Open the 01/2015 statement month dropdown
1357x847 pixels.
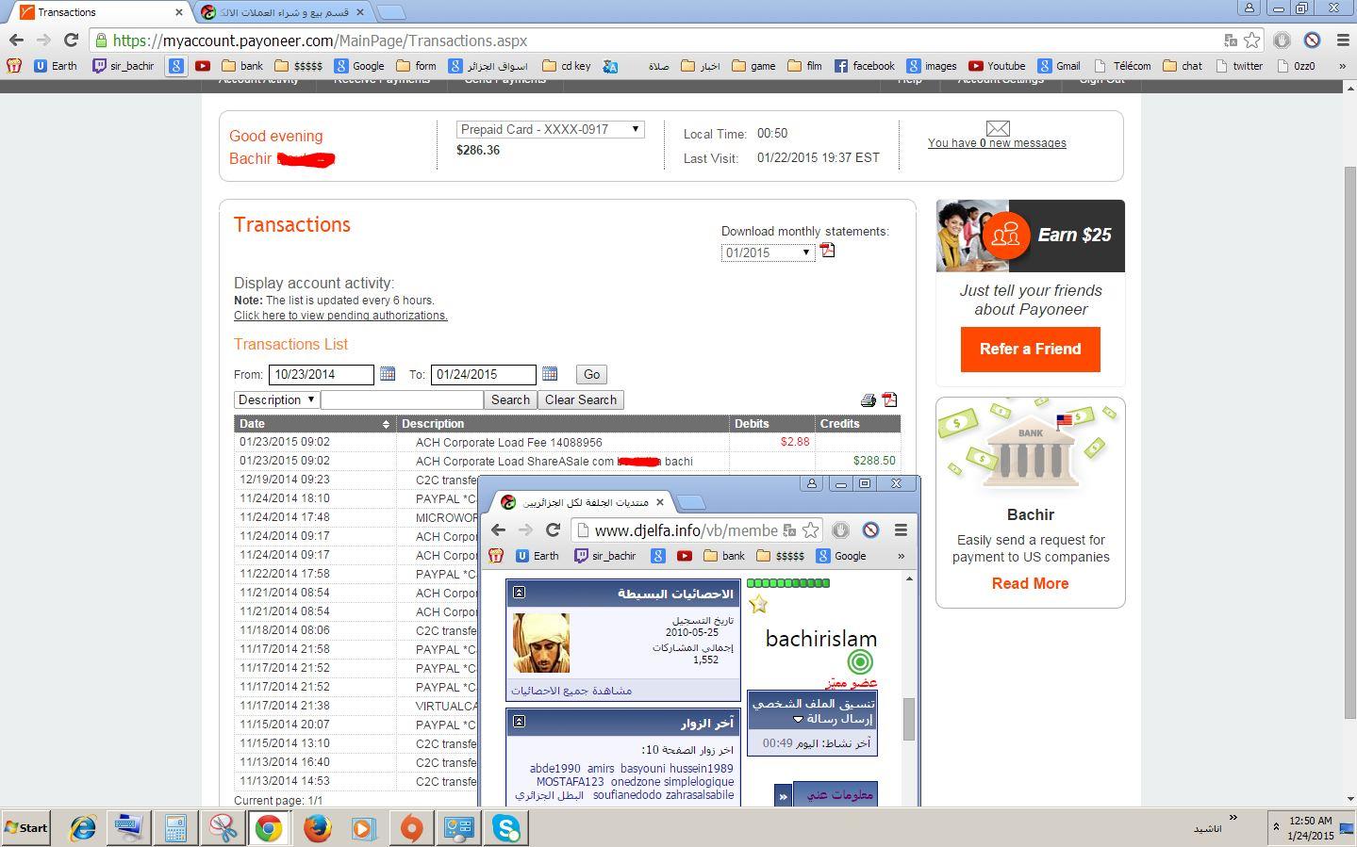click(x=768, y=252)
